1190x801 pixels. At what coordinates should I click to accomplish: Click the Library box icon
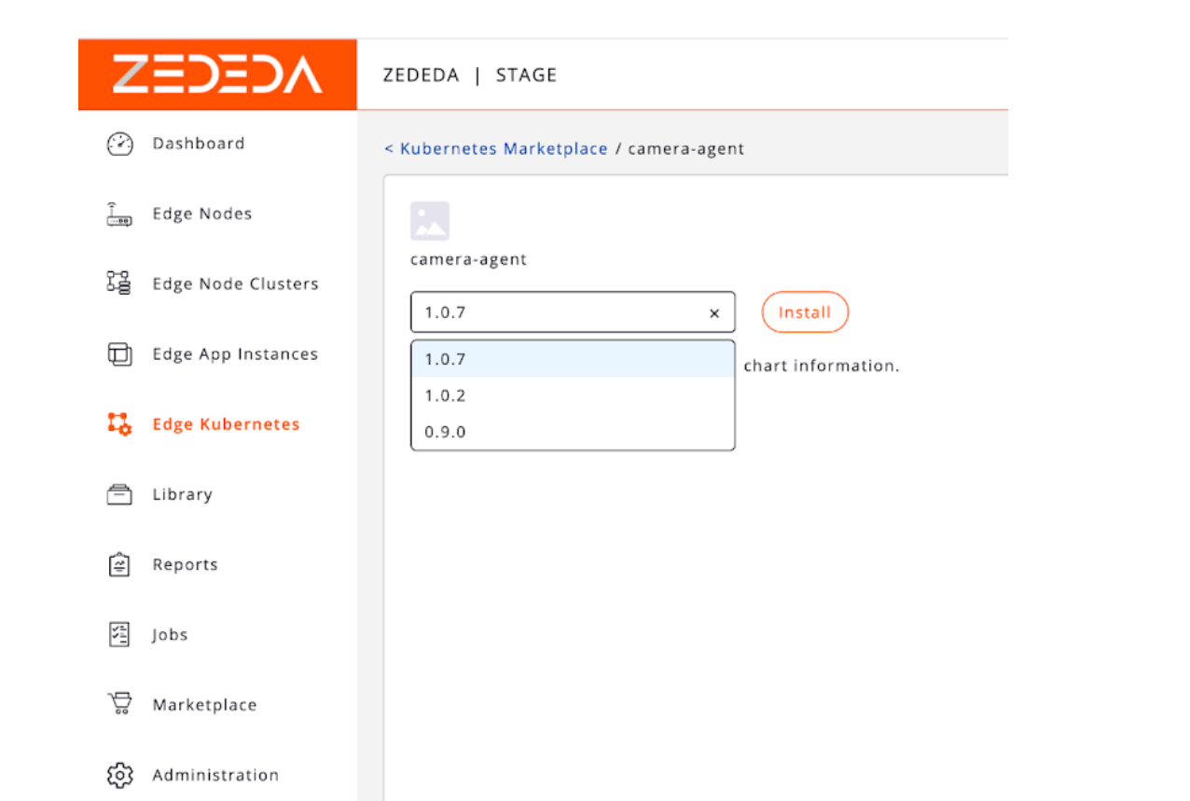tap(119, 494)
